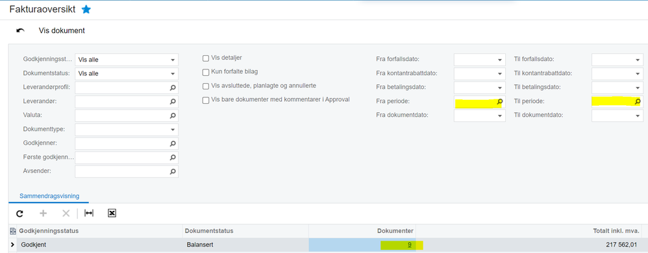This screenshot has height=253, width=648.
Task: Mark Fakturaoversikt as favorite with star
Action: (86, 10)
